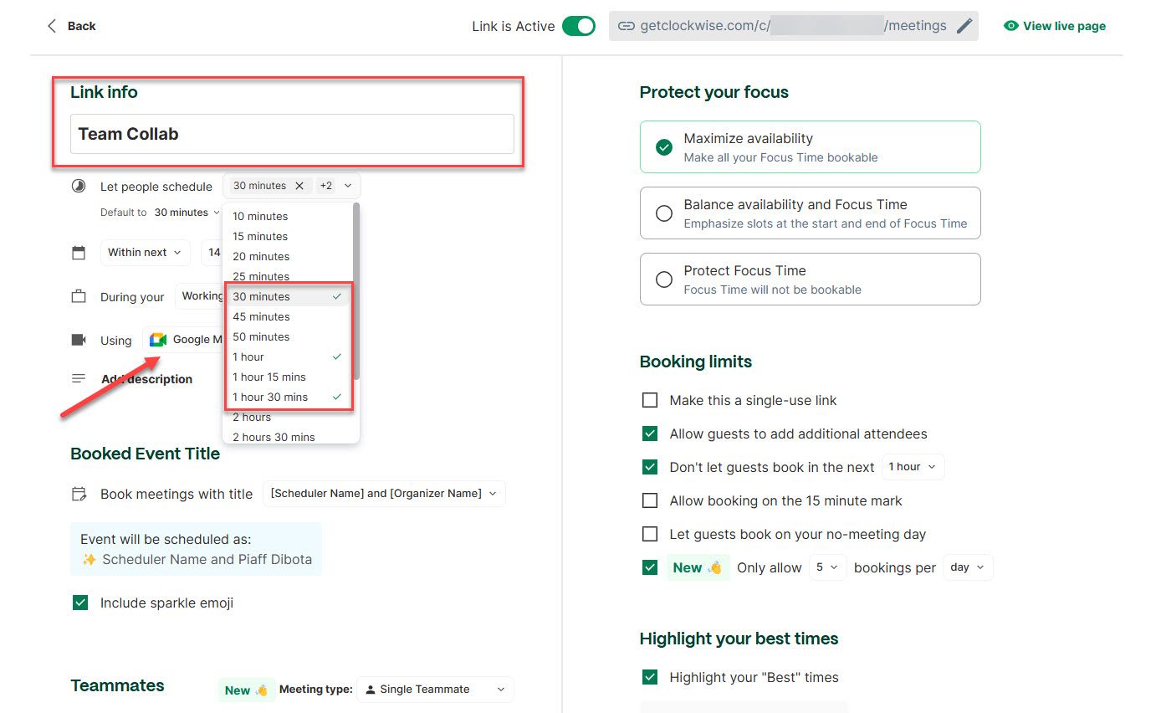
Task: Open the Single Teammate meeting type dropdown
Action: [x=434, y=689]
